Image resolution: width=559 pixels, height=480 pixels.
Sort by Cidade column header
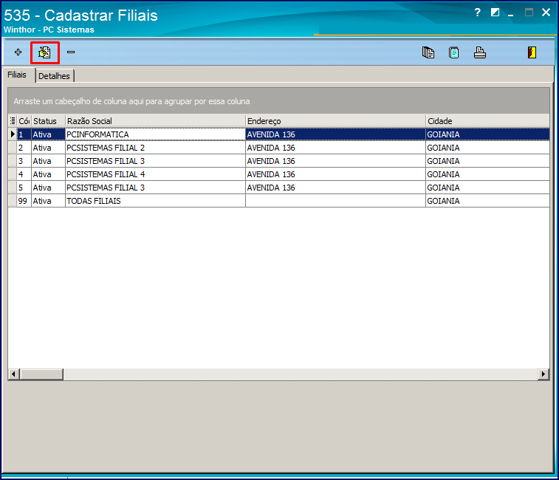click(487, 121)
